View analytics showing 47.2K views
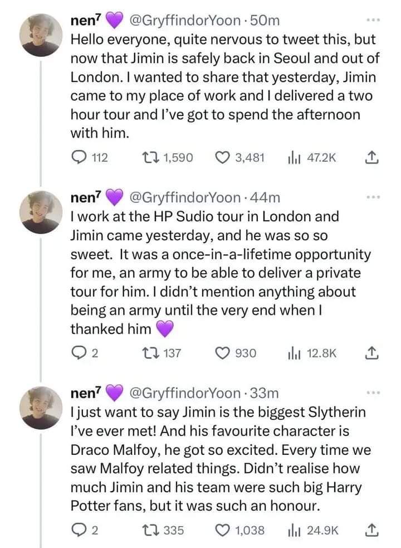 292,158
